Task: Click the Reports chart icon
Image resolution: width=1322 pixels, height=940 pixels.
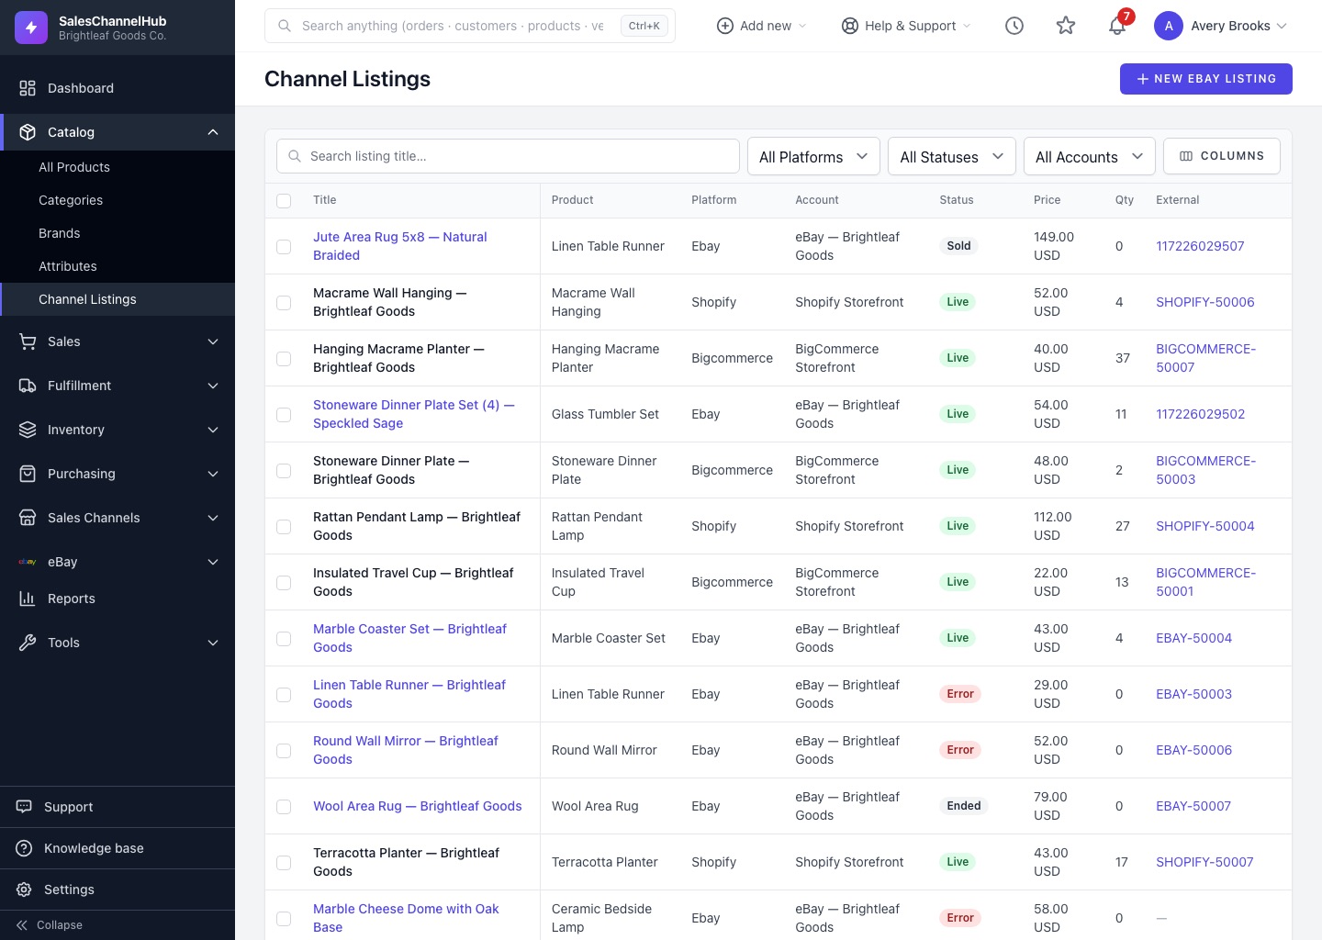Action: click(28, 599)
